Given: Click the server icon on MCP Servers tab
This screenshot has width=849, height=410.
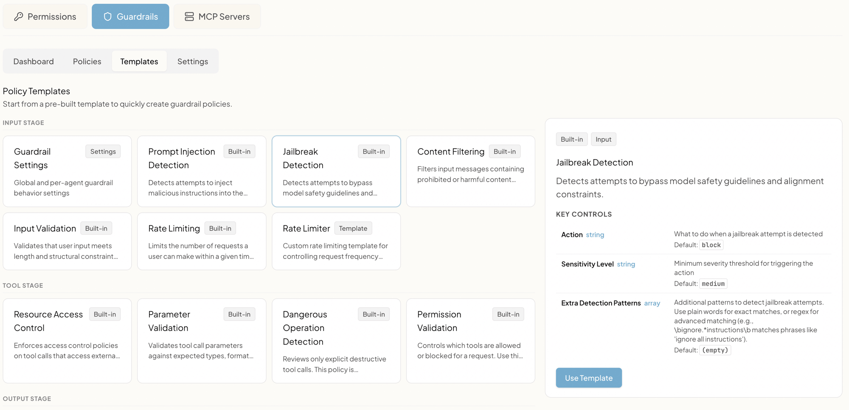Looking at the screenshot, I should pos(189,17).
